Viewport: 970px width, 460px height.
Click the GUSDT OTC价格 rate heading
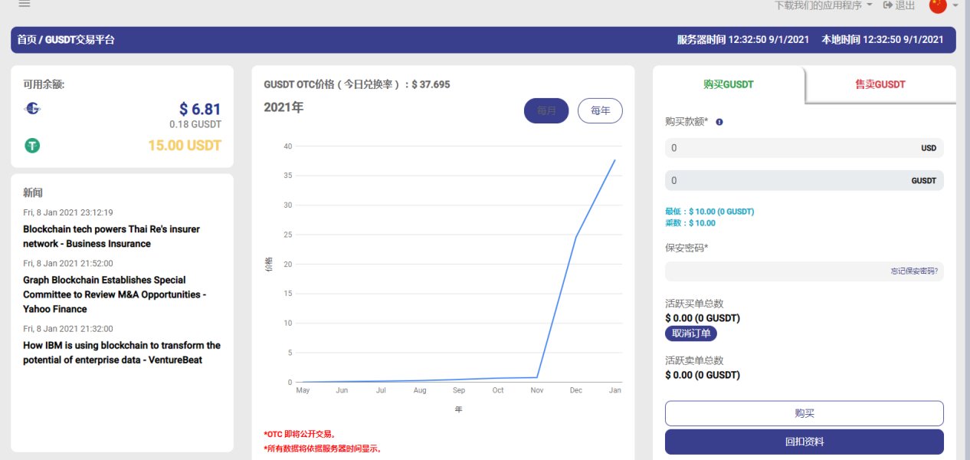click(x=357, y=84)
